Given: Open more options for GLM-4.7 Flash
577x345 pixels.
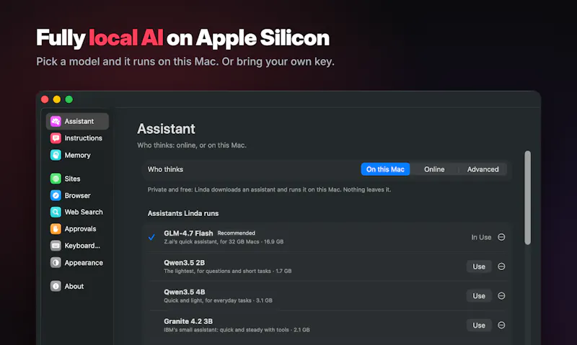Looking at the screenshot, I should pos(501,237).
